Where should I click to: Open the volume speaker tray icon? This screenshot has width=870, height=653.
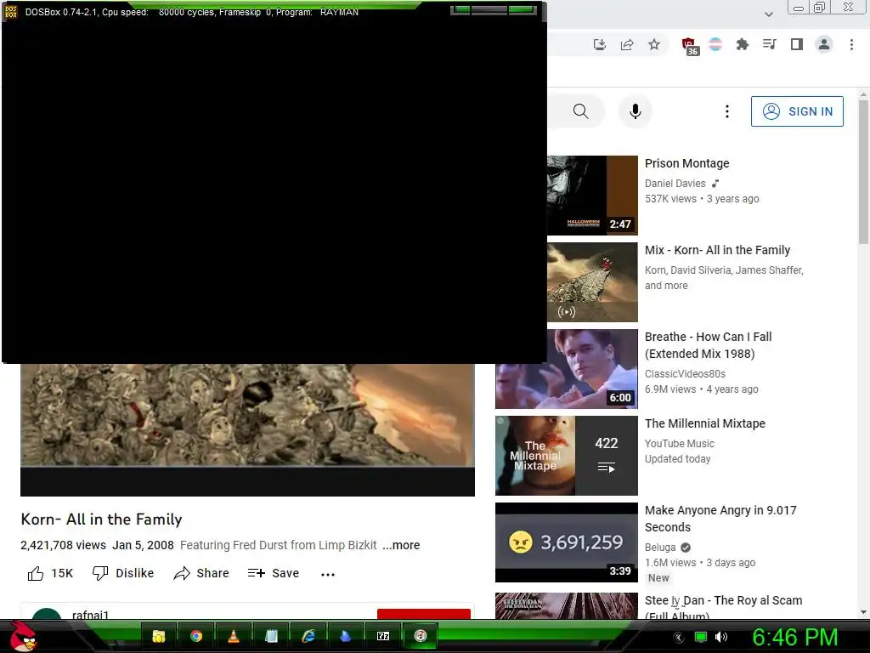tap(720, 638)
